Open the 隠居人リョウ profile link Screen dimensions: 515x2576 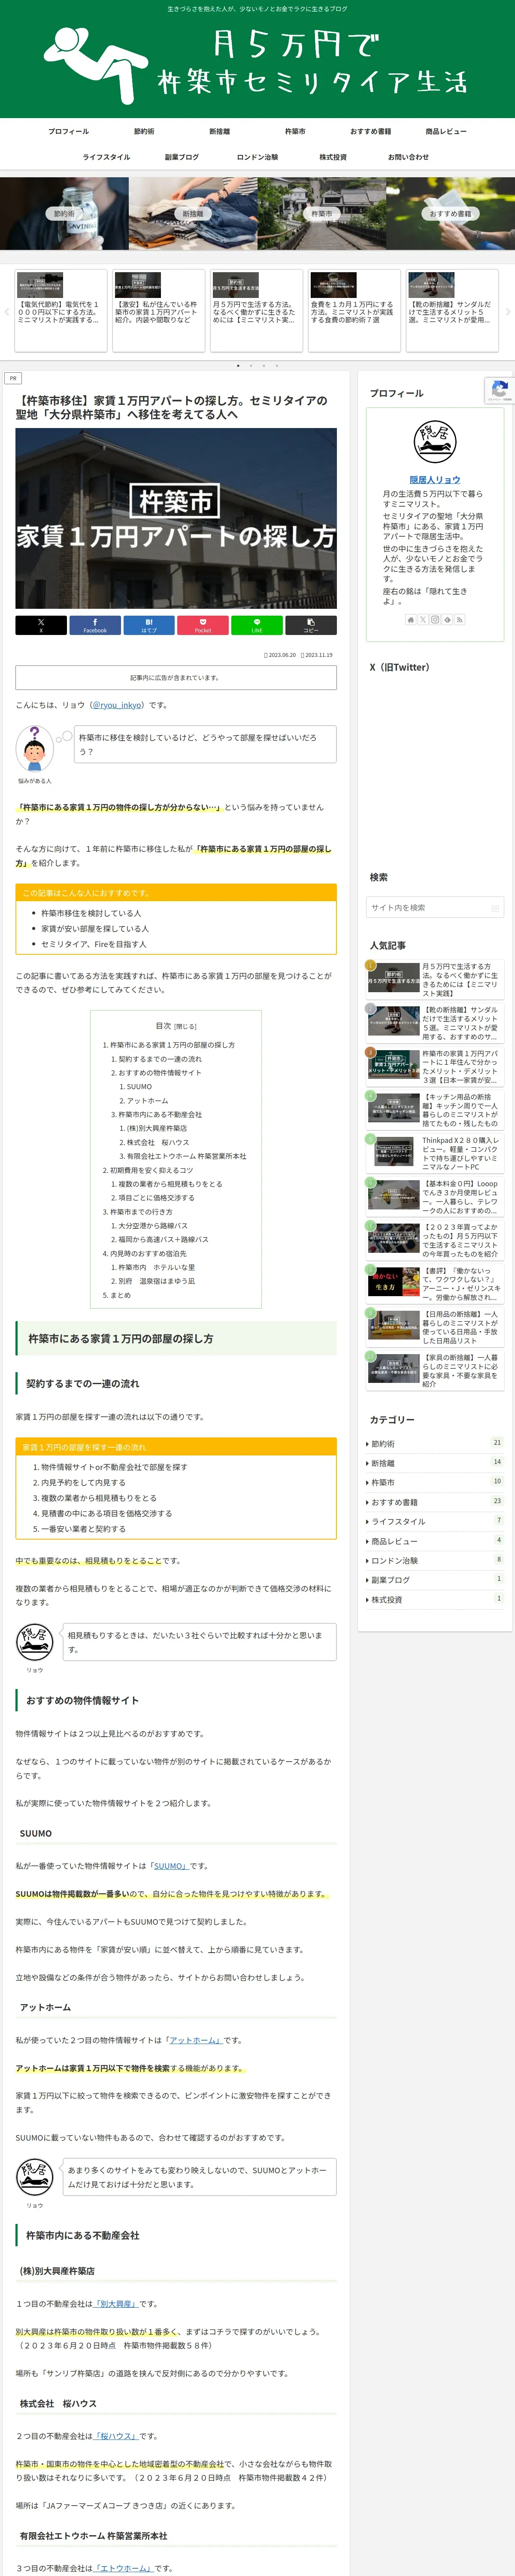coord(435,480)
